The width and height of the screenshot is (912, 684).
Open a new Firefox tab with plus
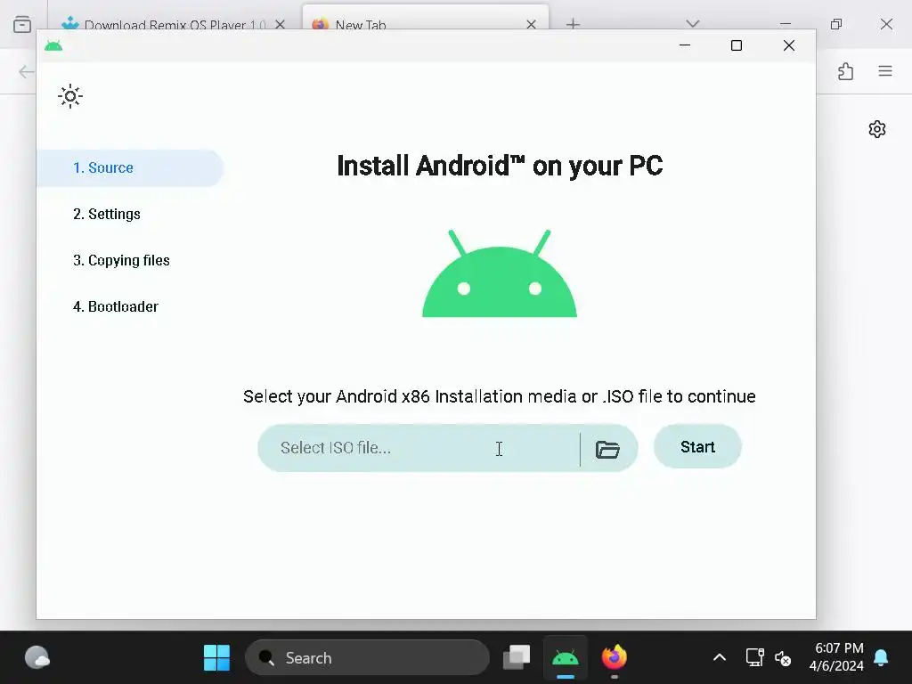[573, 24]
